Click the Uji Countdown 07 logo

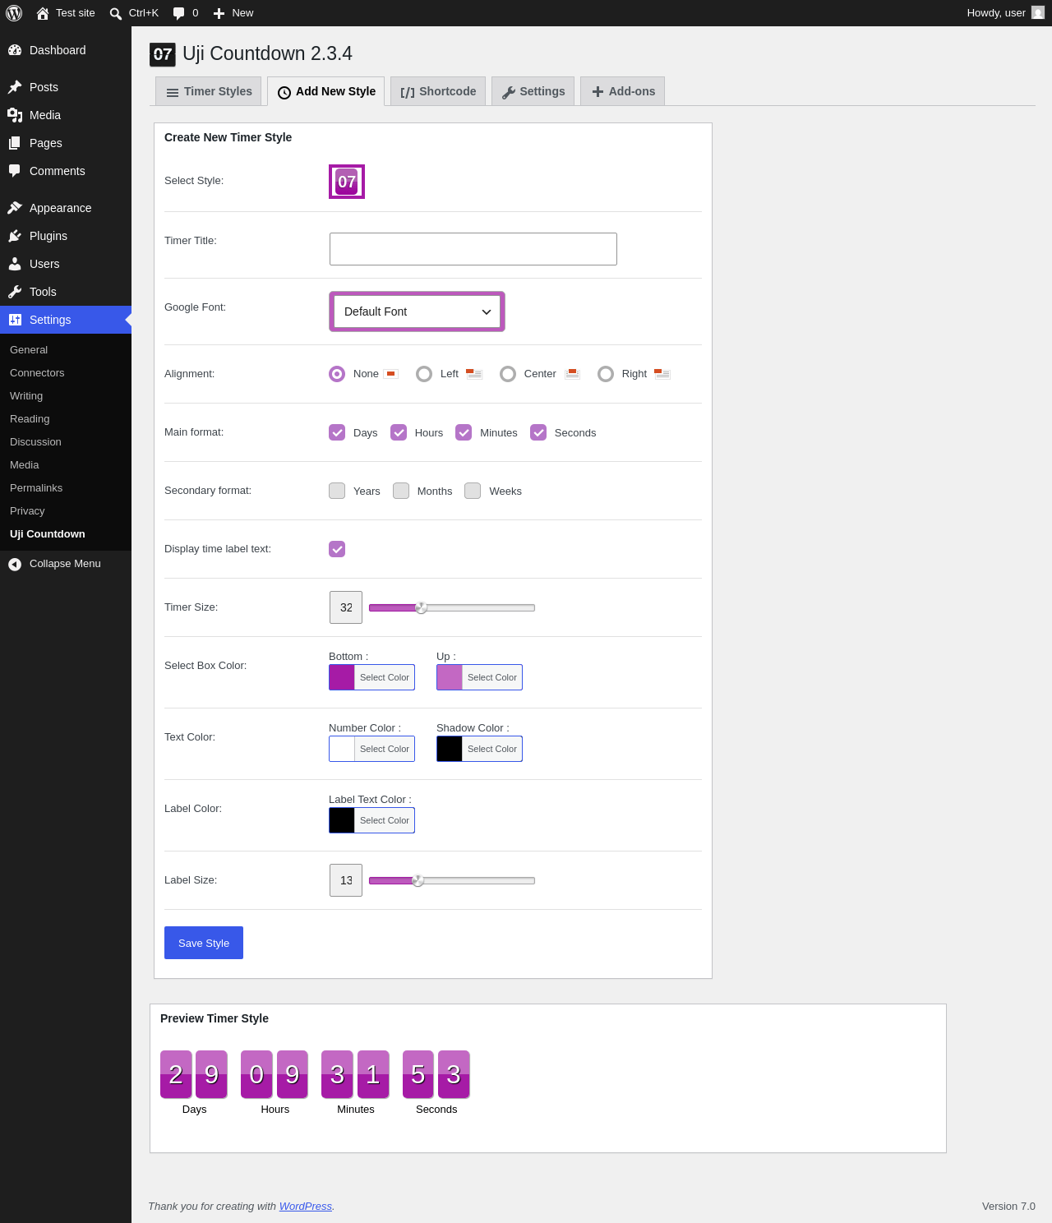pyautogui.click(x=163, y=54)
